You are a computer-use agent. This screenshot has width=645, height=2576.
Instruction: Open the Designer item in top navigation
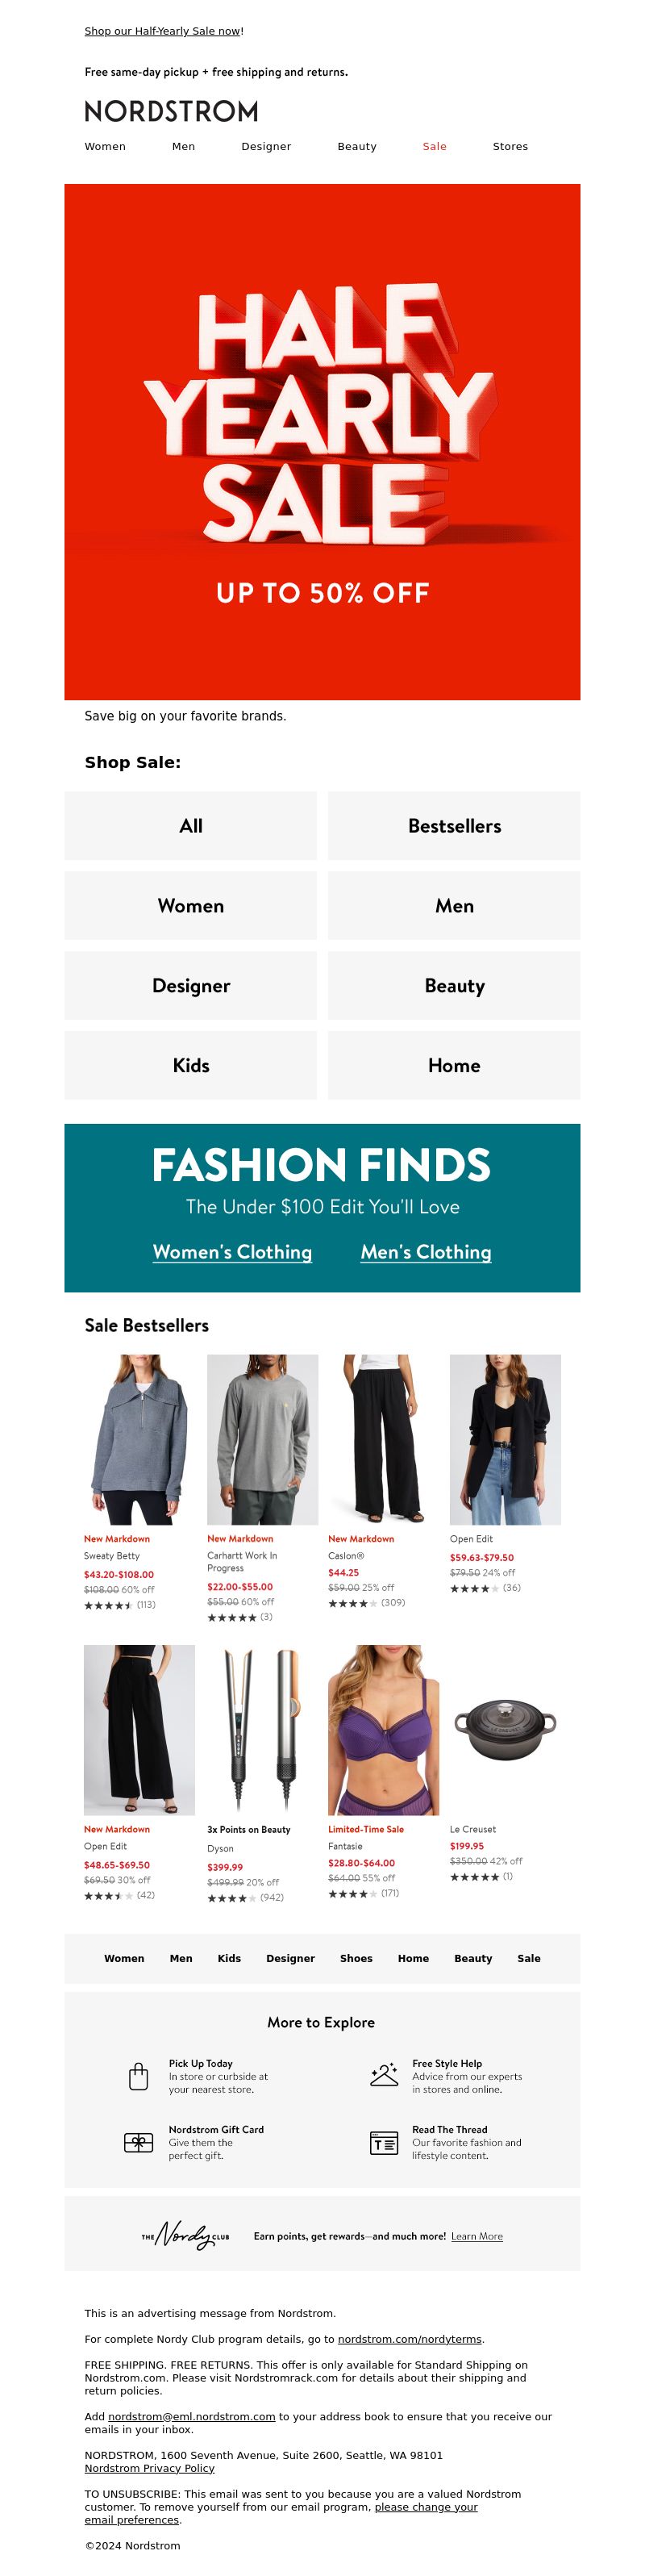[266, 146]
